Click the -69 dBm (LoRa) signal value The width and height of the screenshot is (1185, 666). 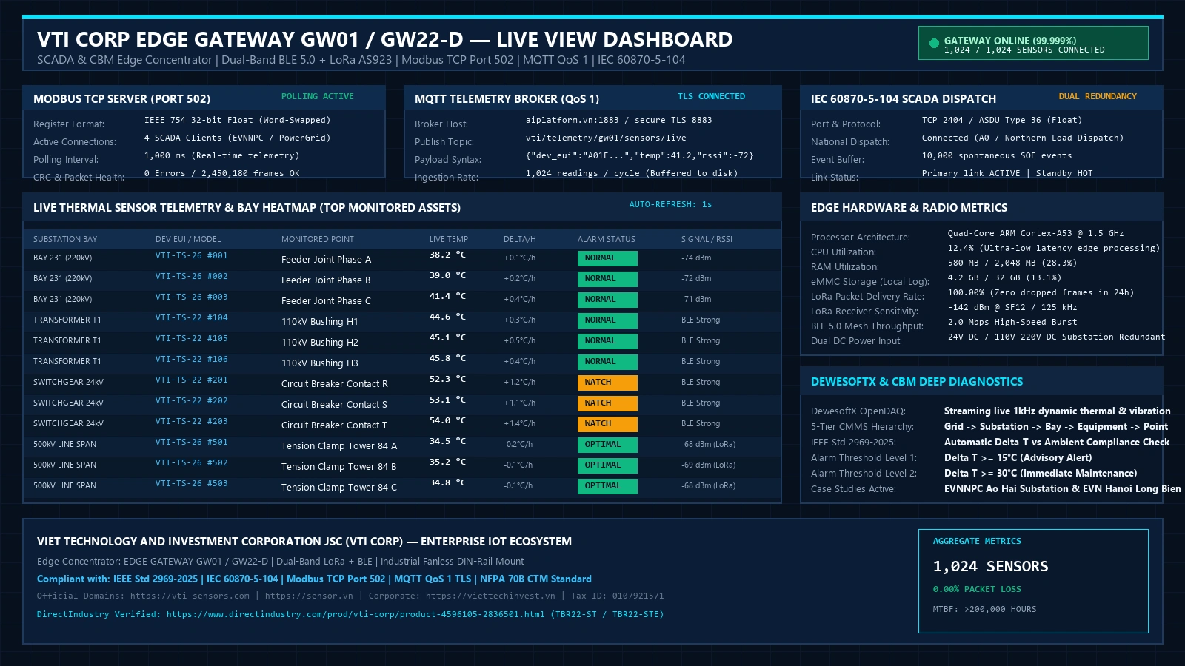click(x=708, y=465)
